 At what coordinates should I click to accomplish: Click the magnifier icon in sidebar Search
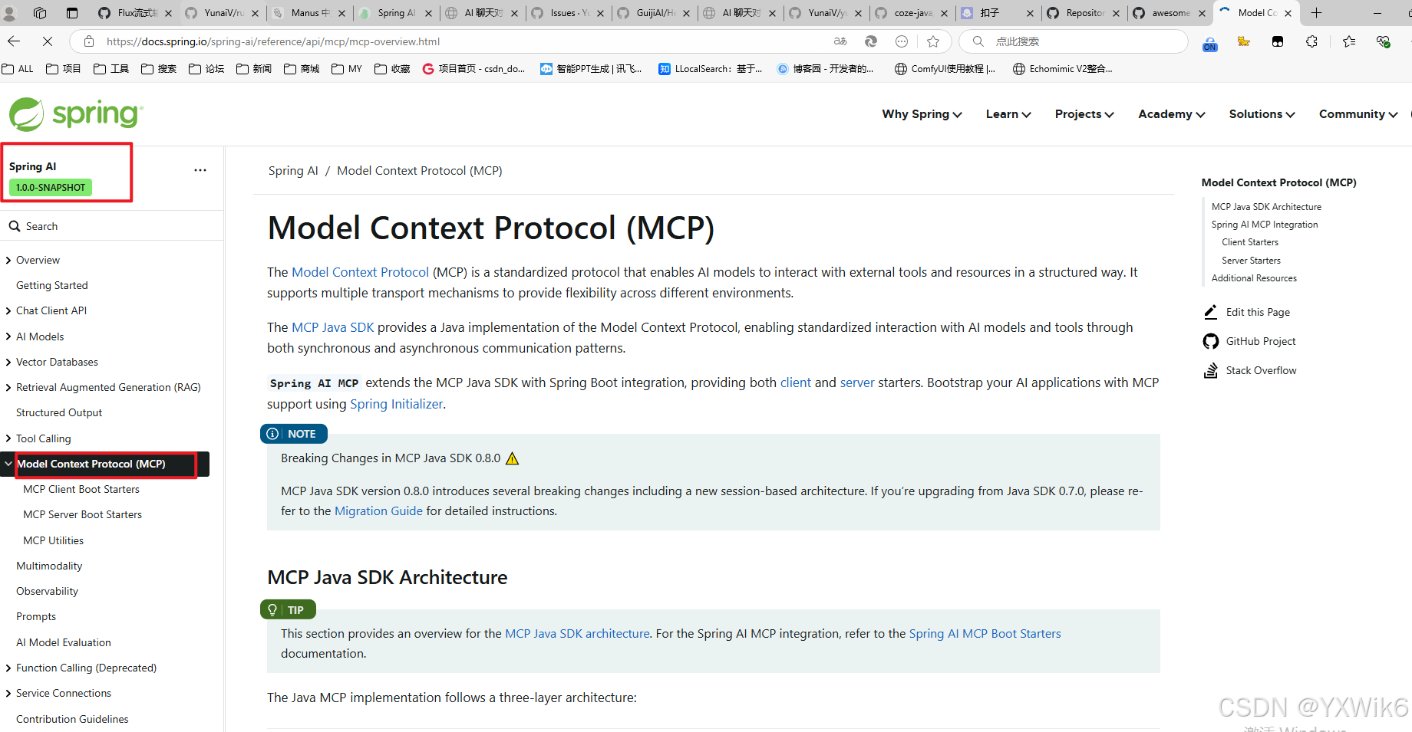pos(15,226)
